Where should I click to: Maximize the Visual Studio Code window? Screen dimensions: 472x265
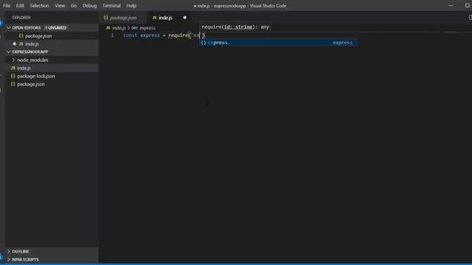point(467,5)
